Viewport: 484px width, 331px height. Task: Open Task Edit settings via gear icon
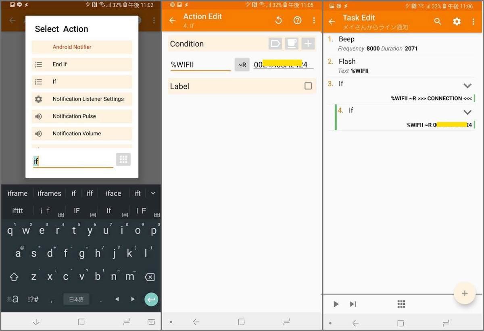[457, 21]
